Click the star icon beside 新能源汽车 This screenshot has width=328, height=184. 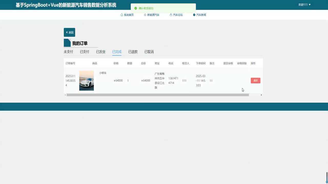click(145, 15)
